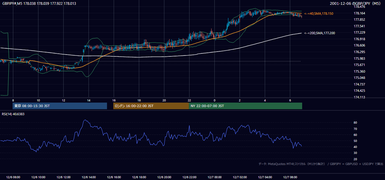This screenshot has width=385, height=180.
Task: Click the 174.737 price axis value
Action: pos(360,85)
